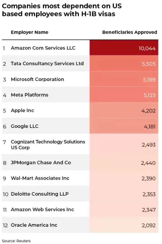Click the Amazon Web Services Inc name
Viewport: 162px width, 244px height.
tap(42, 210)
